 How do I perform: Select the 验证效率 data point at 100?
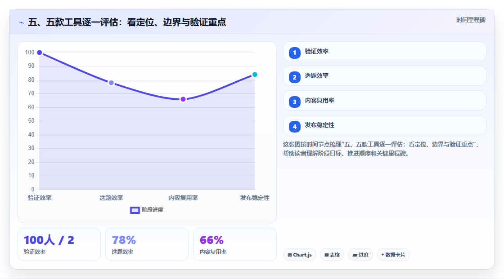tap(40, 53)
